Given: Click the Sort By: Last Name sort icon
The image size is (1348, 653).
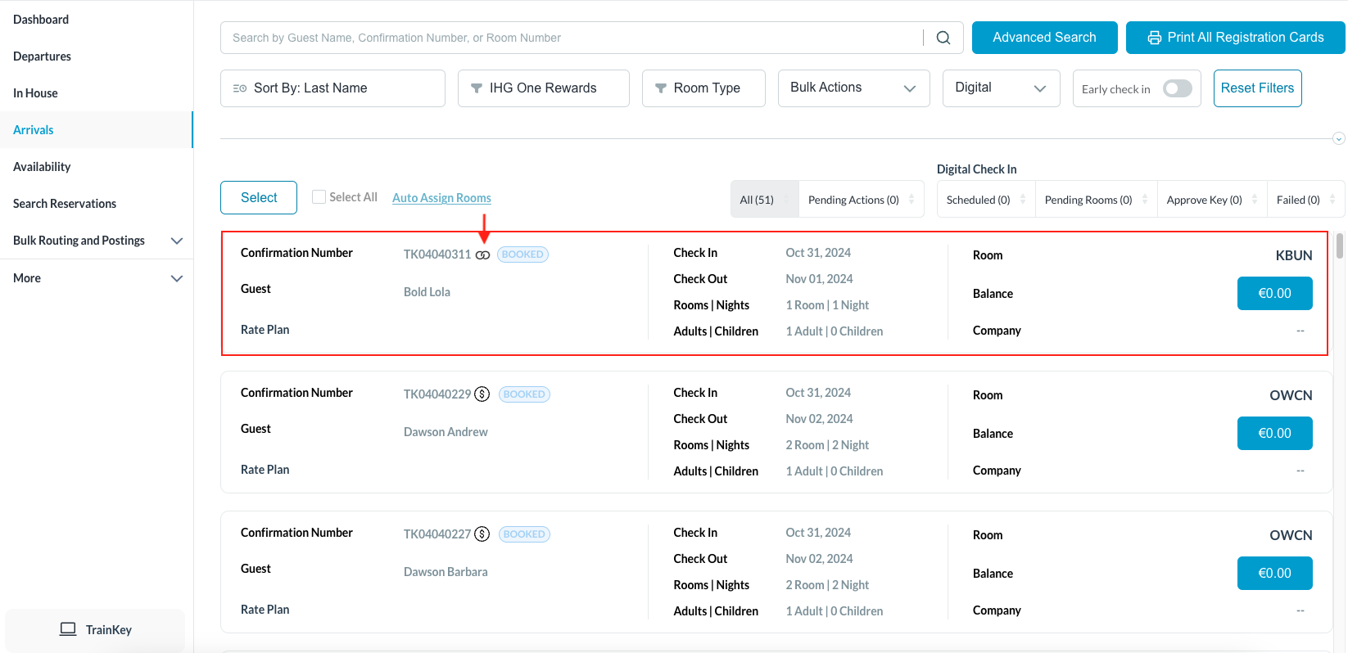Looking at the screenshot, I should (x=240, y=88).
